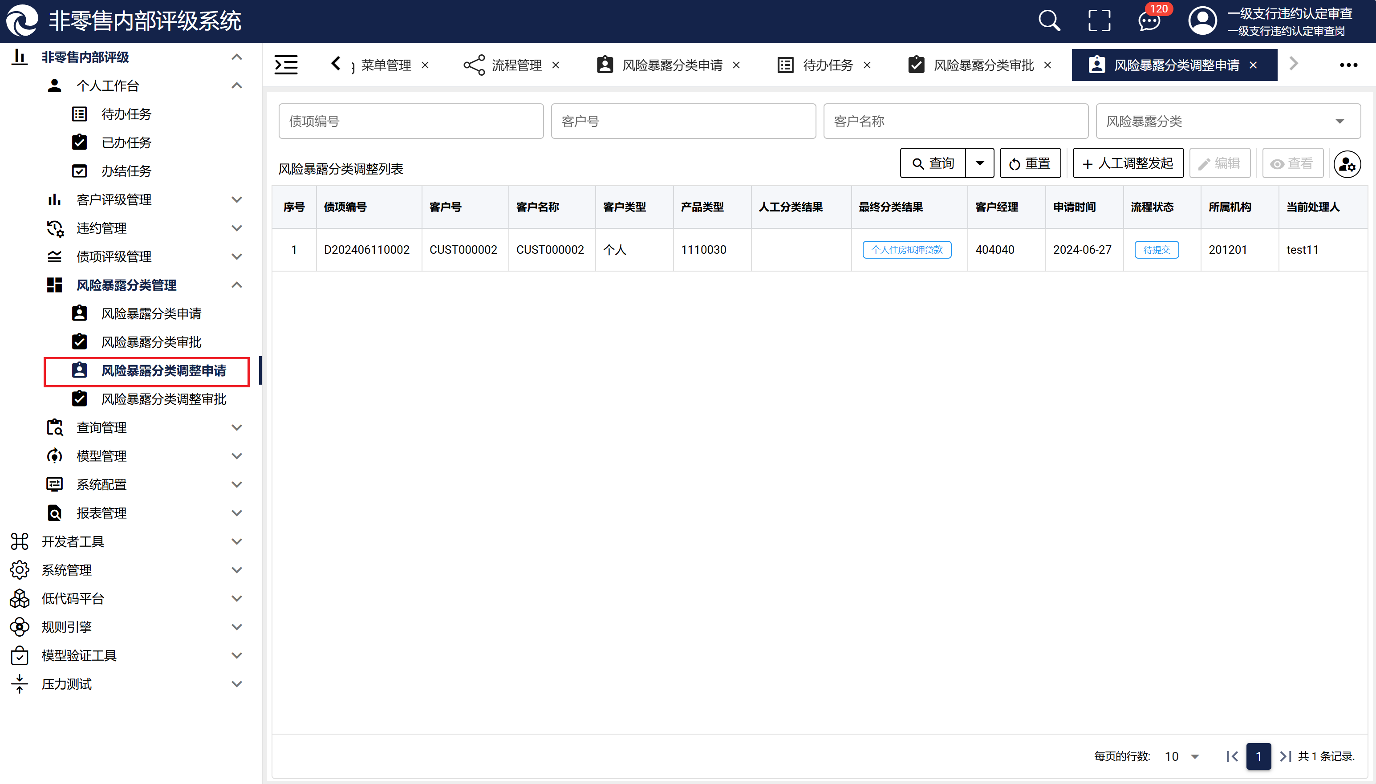This screenshot has height=784, width=1376.
Task: Click the user avatar icon
Action: coord(1202,21)
